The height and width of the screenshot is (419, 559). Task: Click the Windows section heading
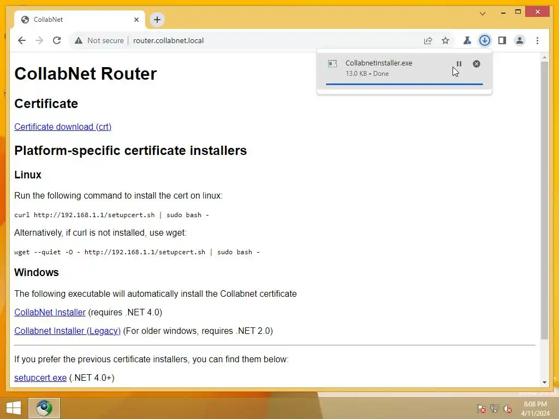[x=37, y=273]
